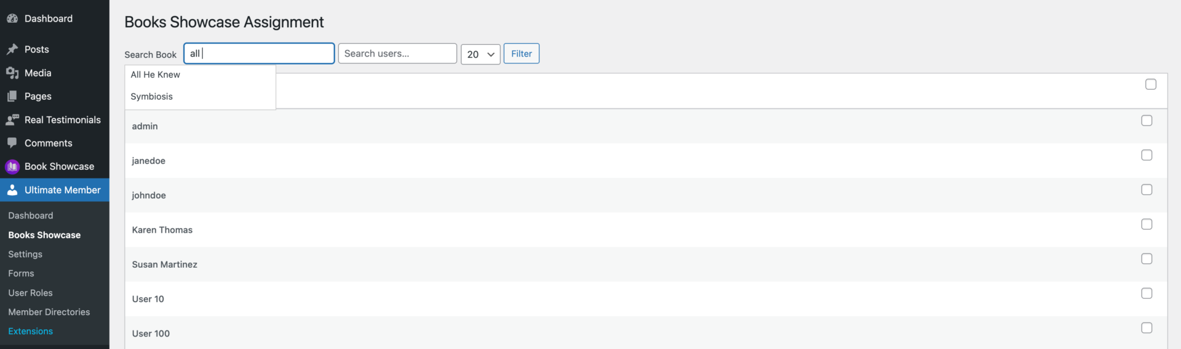Click the Comments bubble icon
The image size is (1181, 349).
(x=12, y=143)
